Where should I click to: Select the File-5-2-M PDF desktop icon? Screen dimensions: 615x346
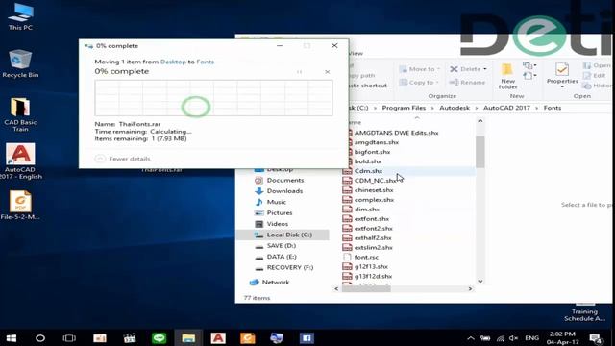point(20,205)
